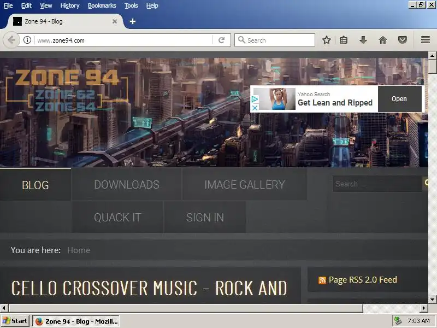Image resolution: width=437 pixels, height=328 pixels.
Task: Click the Get Lean and Ripped ad text
Action: point(335,103)
